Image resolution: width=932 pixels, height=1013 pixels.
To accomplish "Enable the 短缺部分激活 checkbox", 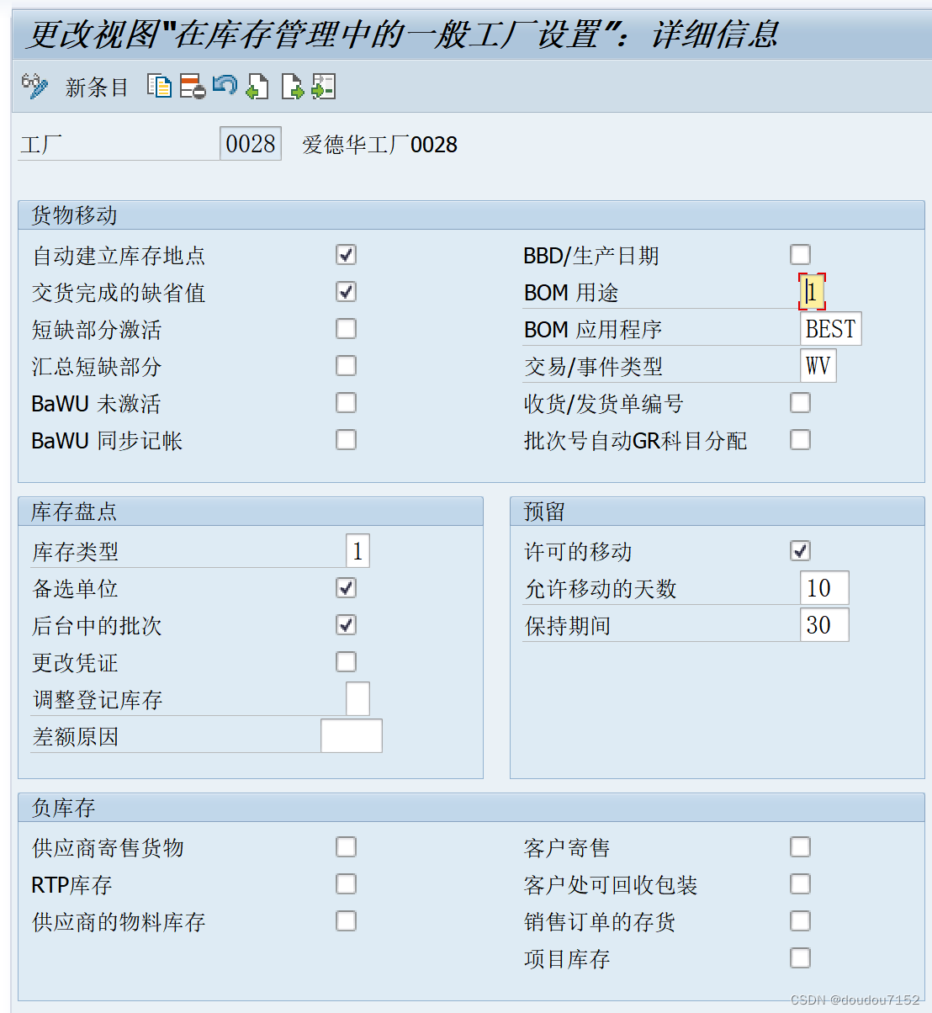I will pyautogui.click(x=346, y=328).
